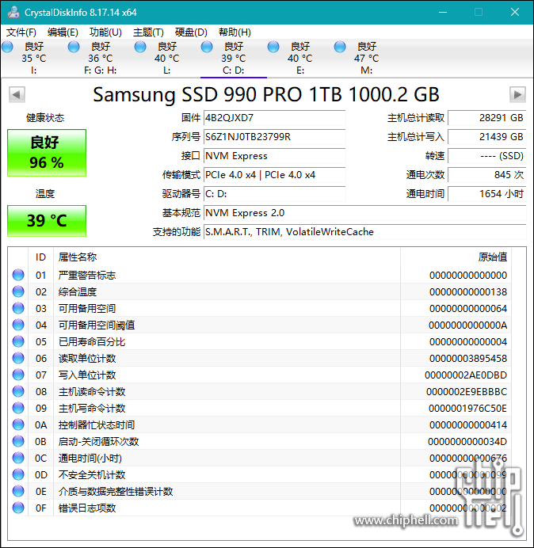Click the drive letter field C: D:

point(274,193)
